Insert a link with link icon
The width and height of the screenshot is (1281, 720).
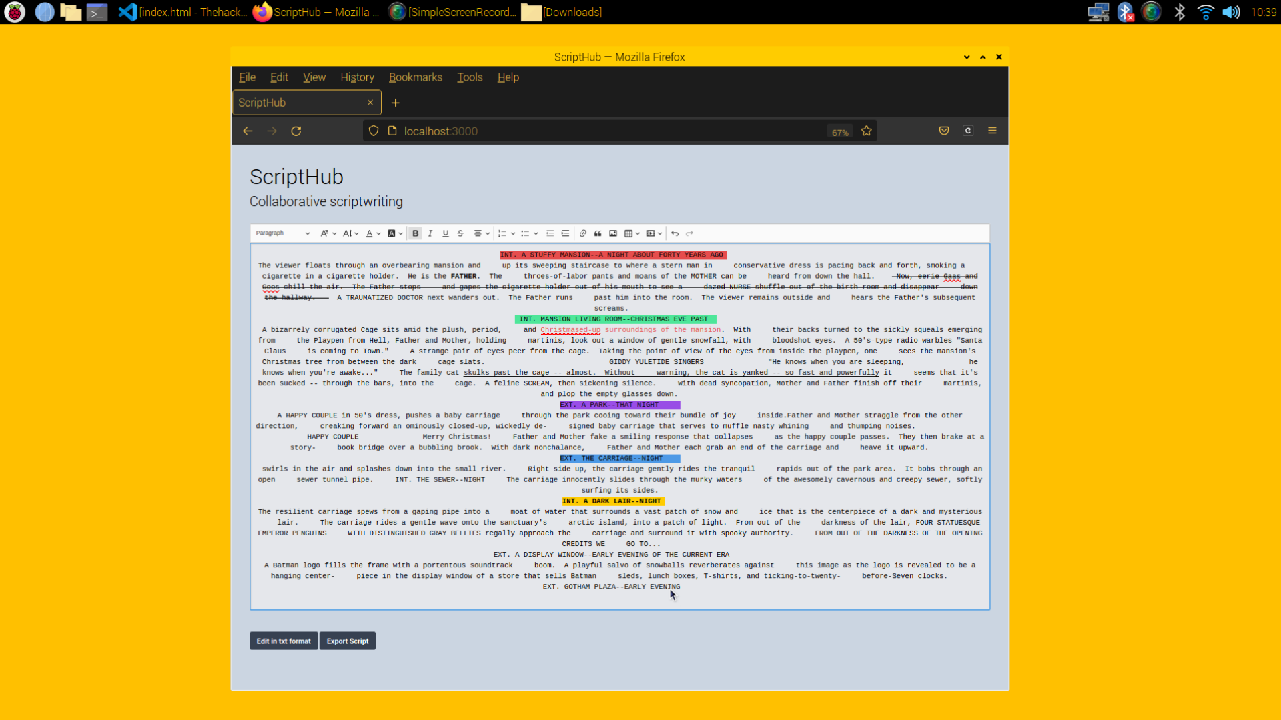(583, 233)
